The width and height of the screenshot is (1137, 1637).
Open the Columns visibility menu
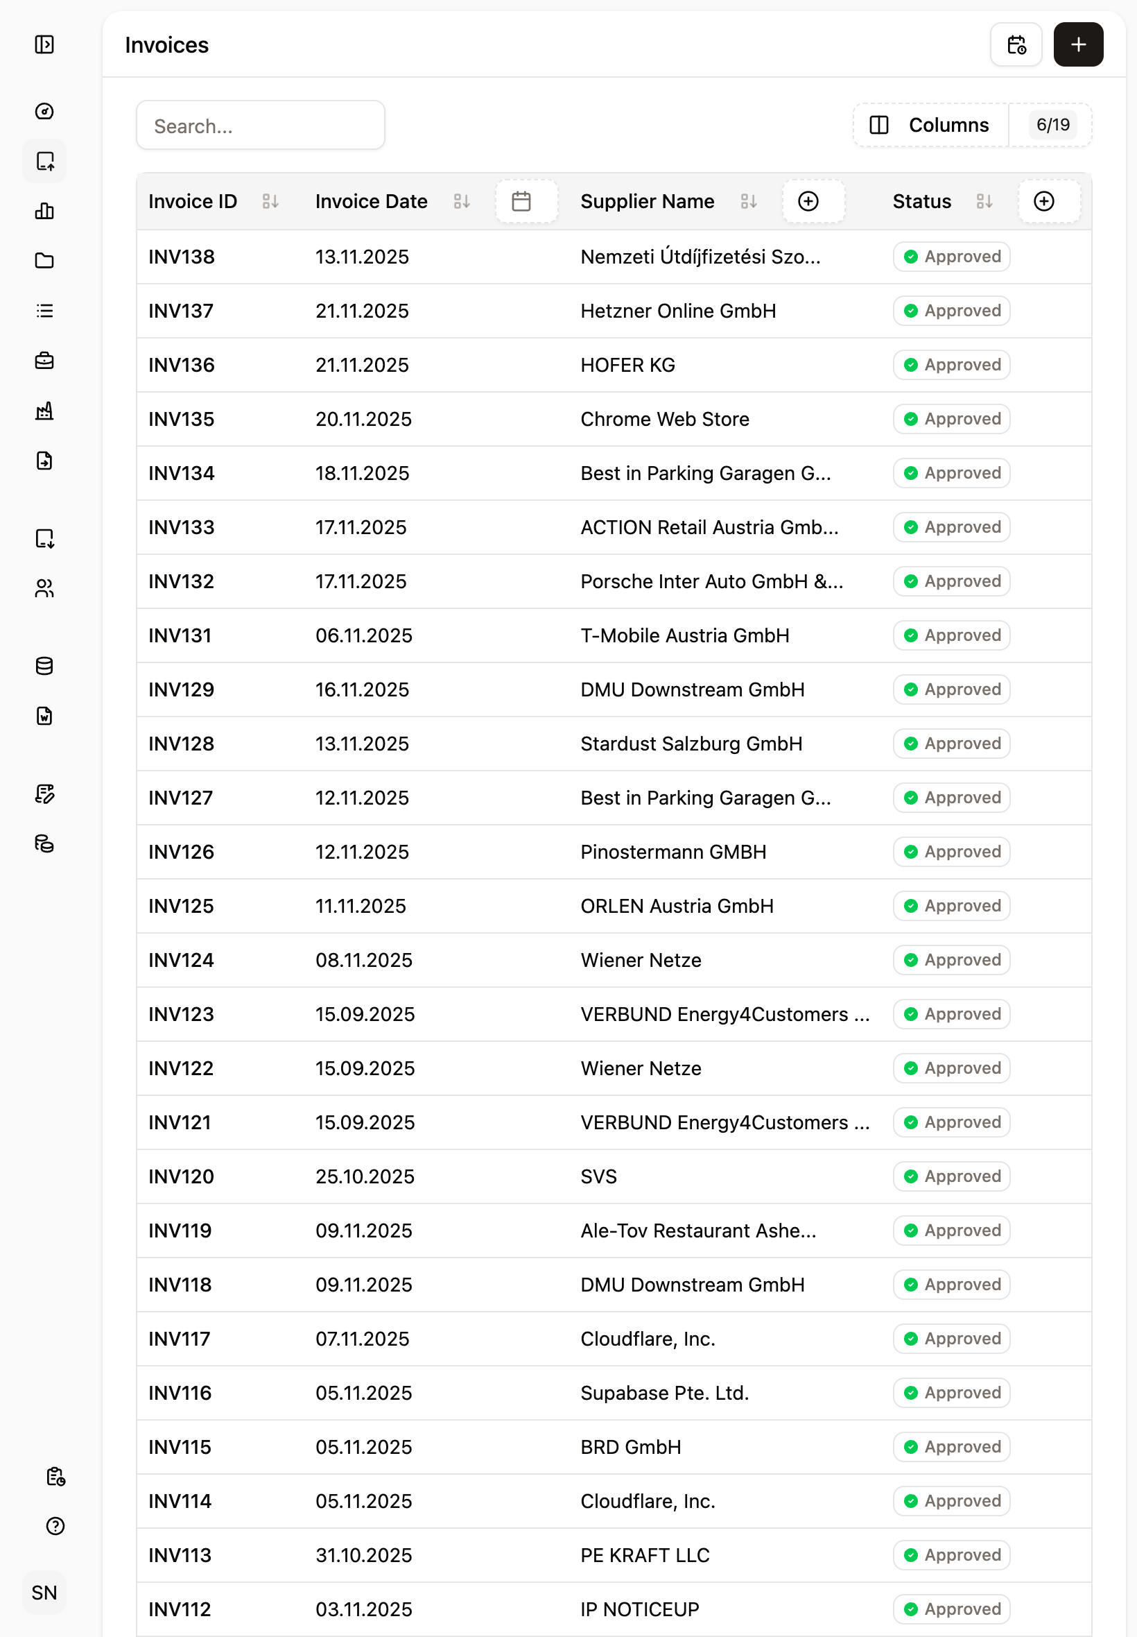coord(930,126)
